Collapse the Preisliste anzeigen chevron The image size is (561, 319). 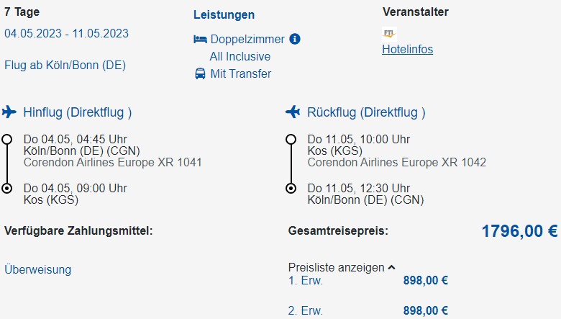pos(392,267)
